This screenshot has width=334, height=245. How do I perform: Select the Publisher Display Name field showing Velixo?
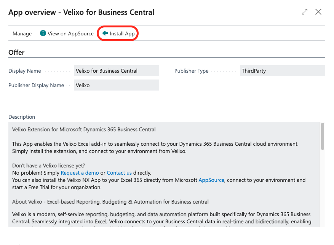116,85
